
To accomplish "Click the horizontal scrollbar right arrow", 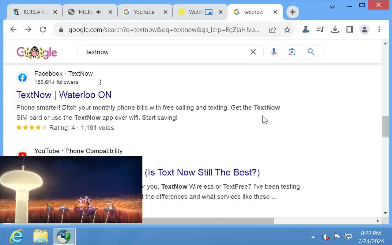I will tap(378, 221).
